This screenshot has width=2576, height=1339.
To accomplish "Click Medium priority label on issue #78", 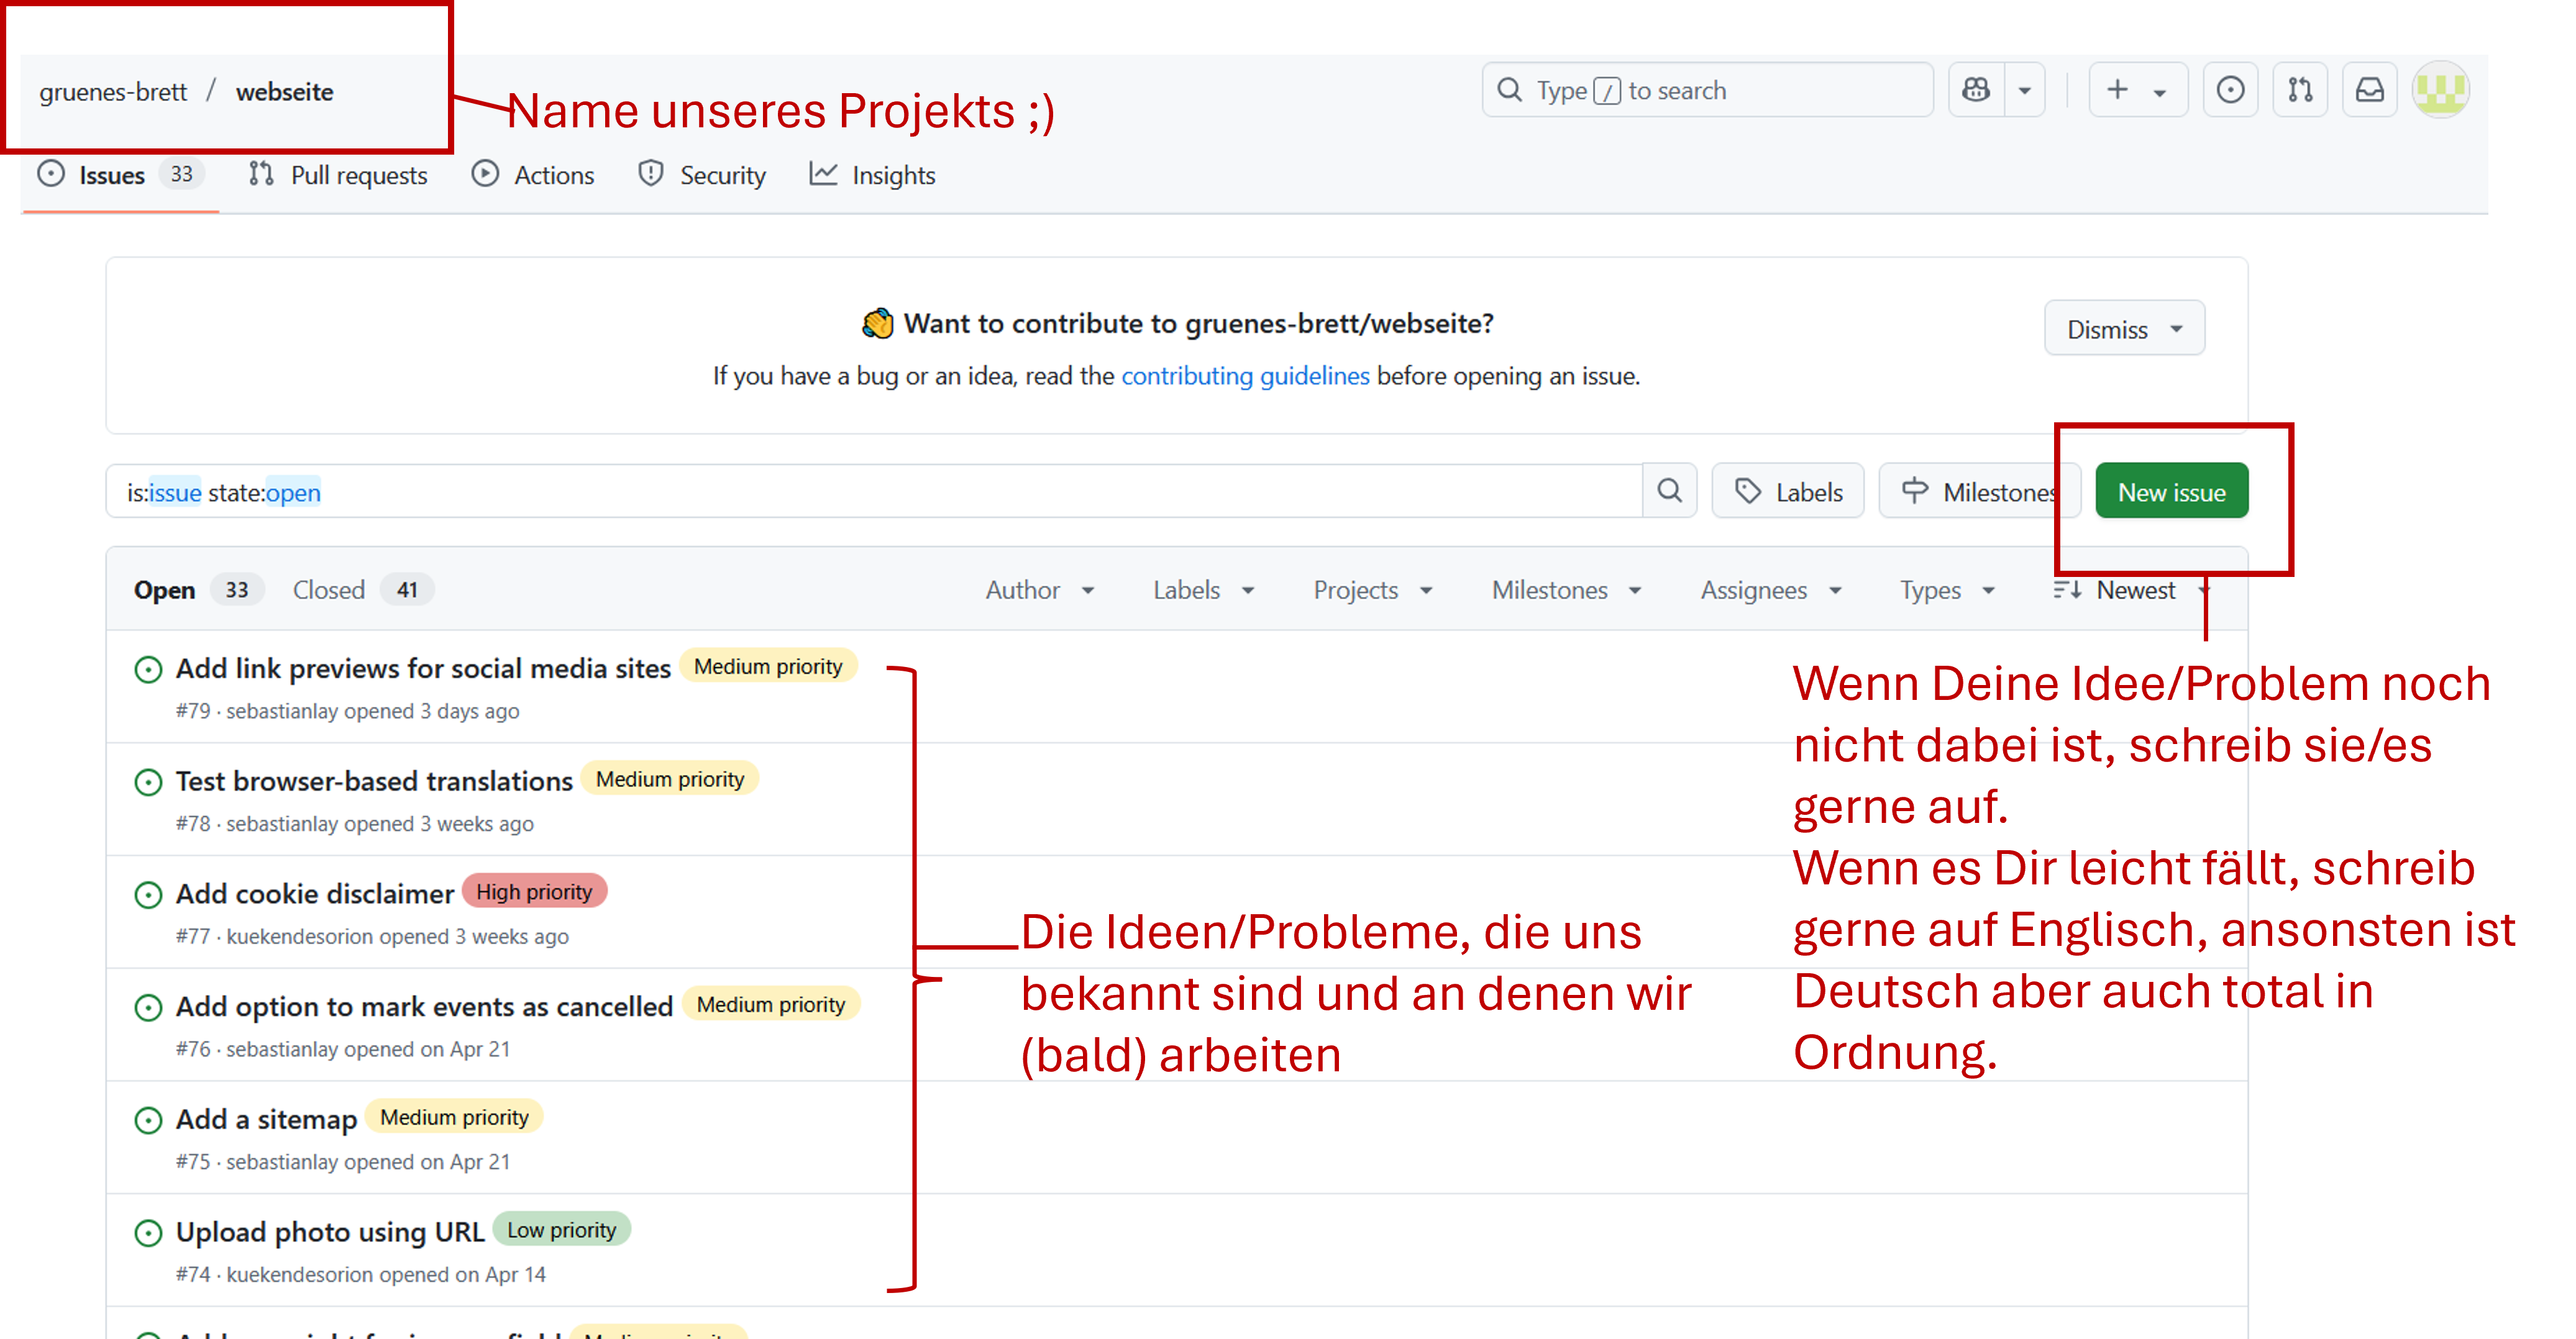I will click(x=670, y=779).
